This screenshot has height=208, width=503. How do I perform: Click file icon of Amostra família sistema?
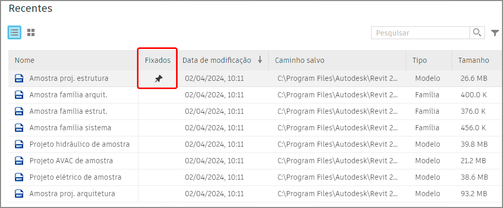(x=19, y=128)
